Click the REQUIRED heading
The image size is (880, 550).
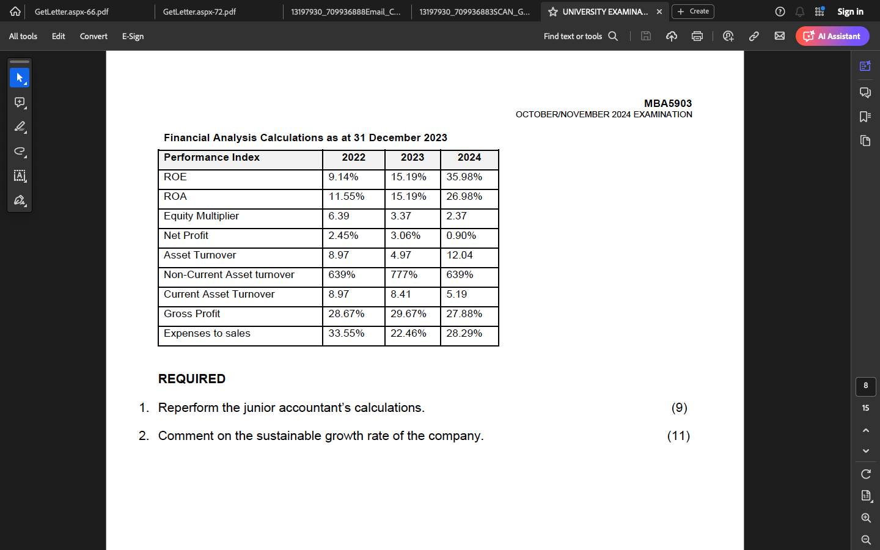click(192, 379)
